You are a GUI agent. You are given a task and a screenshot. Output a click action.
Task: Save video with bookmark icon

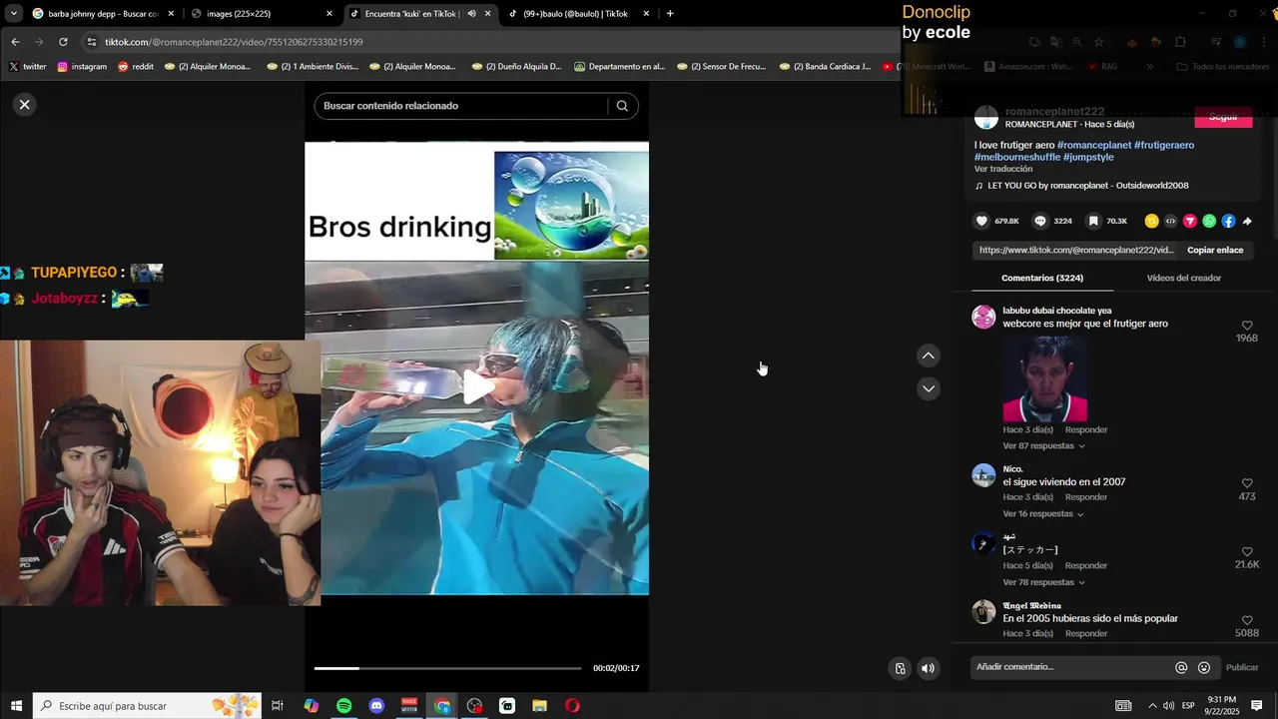(x=1093, y=221)
